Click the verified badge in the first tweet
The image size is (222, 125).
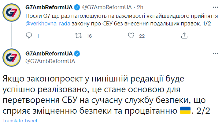point(77,6)
